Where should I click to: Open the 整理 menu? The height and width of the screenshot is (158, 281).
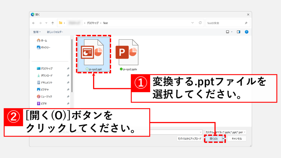coord(37,32)
